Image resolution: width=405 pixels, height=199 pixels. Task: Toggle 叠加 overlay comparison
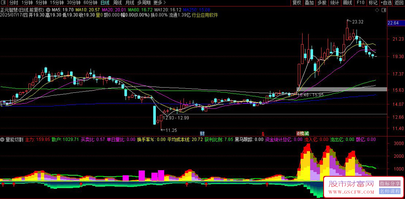309,3
